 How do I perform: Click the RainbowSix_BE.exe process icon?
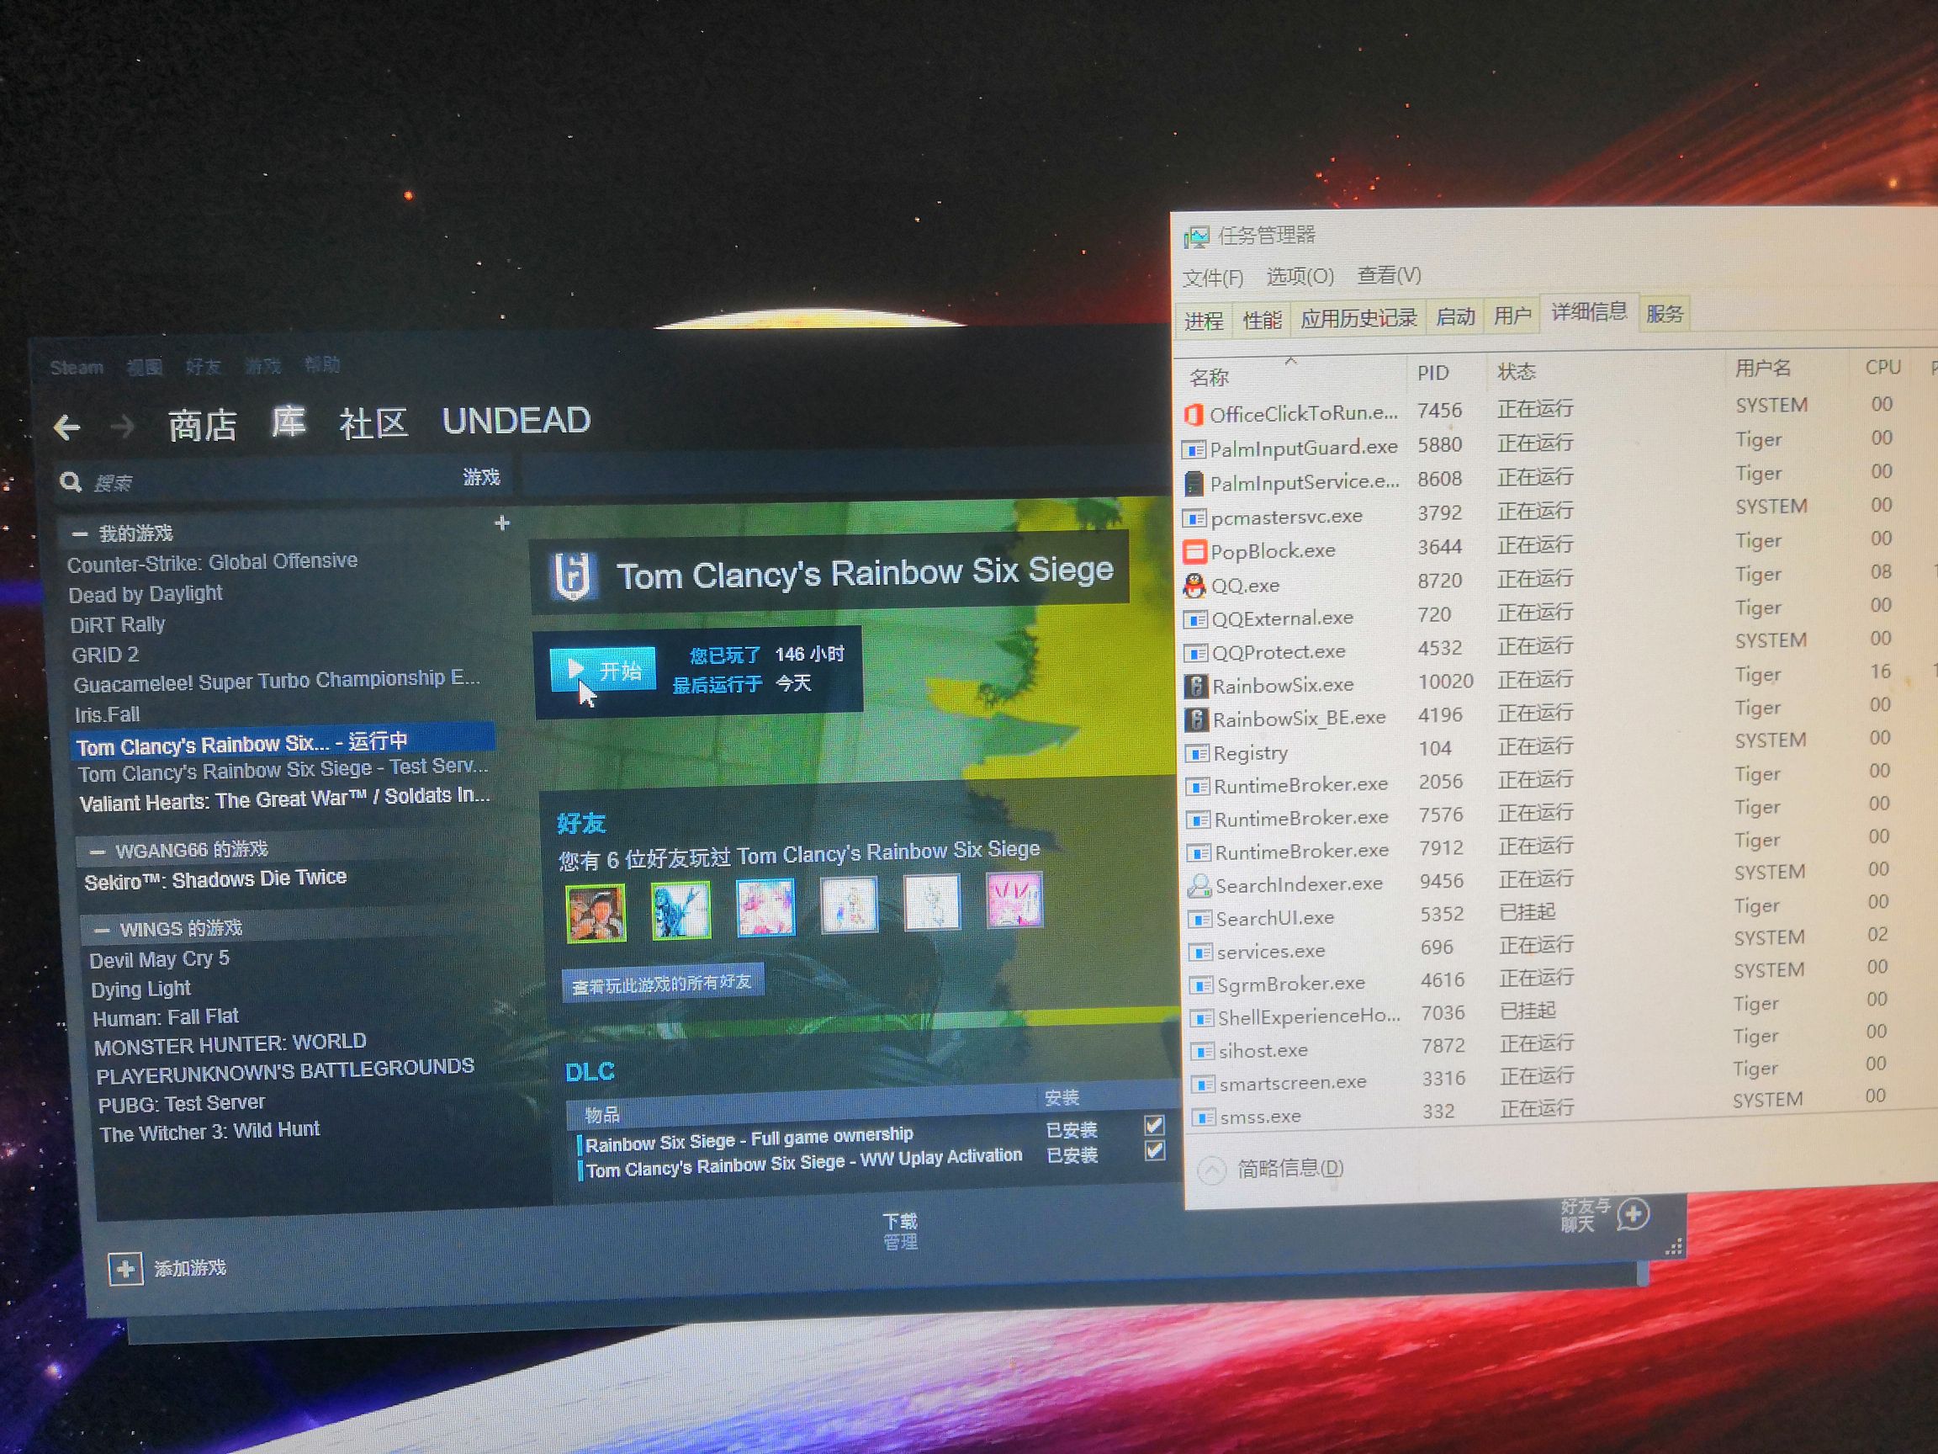point(1196,719)
